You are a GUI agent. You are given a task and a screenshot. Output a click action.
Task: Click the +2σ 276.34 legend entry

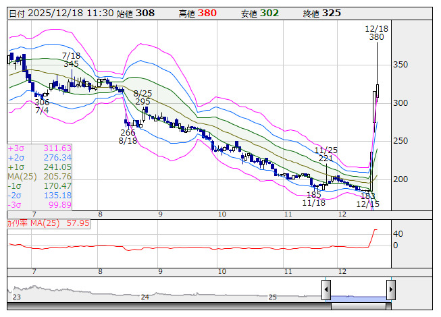tap(39, 158)
